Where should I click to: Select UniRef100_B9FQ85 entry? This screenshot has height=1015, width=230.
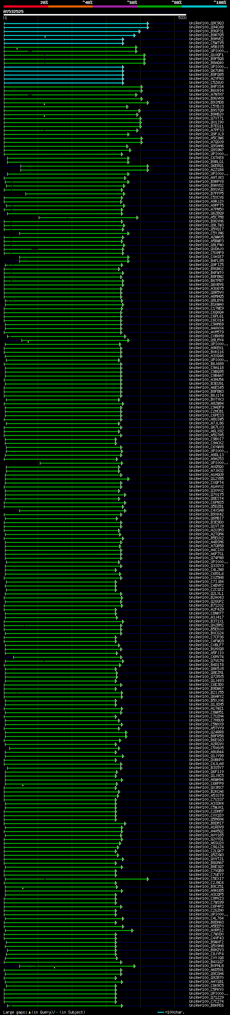[206, 75]
